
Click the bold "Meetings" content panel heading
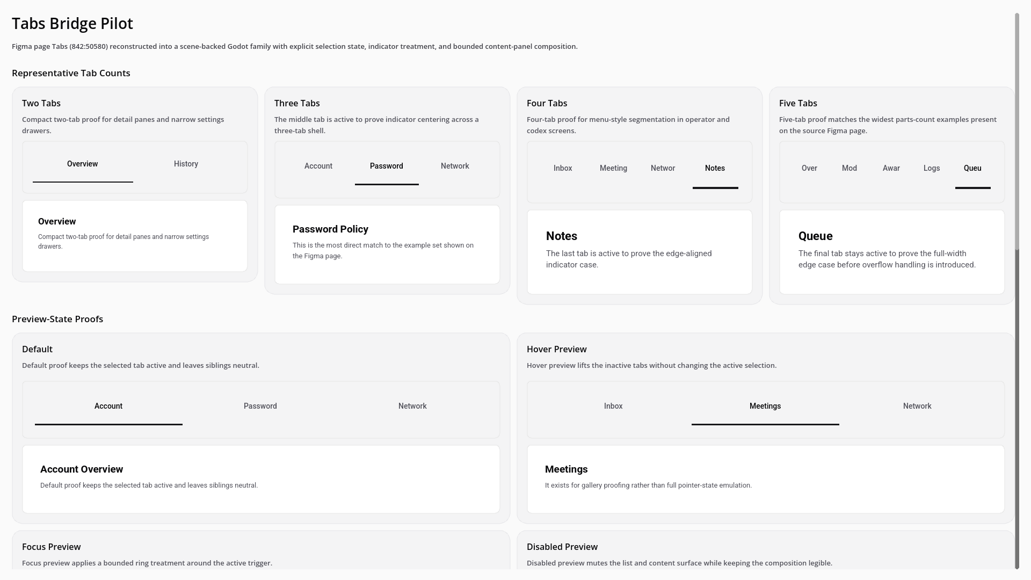click(x=567, y=469)
